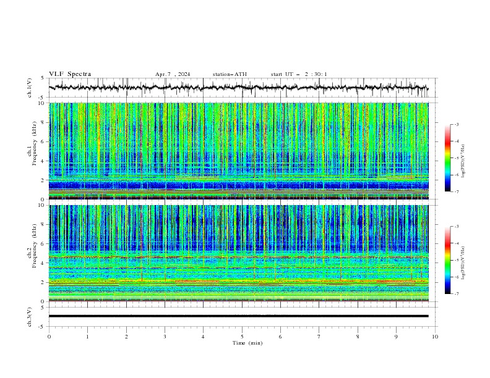The image size is (490, 378).
Task: Click the lower 'log(PSD)(V²/Hz)' colorbar label
Action: coord(463,263)
